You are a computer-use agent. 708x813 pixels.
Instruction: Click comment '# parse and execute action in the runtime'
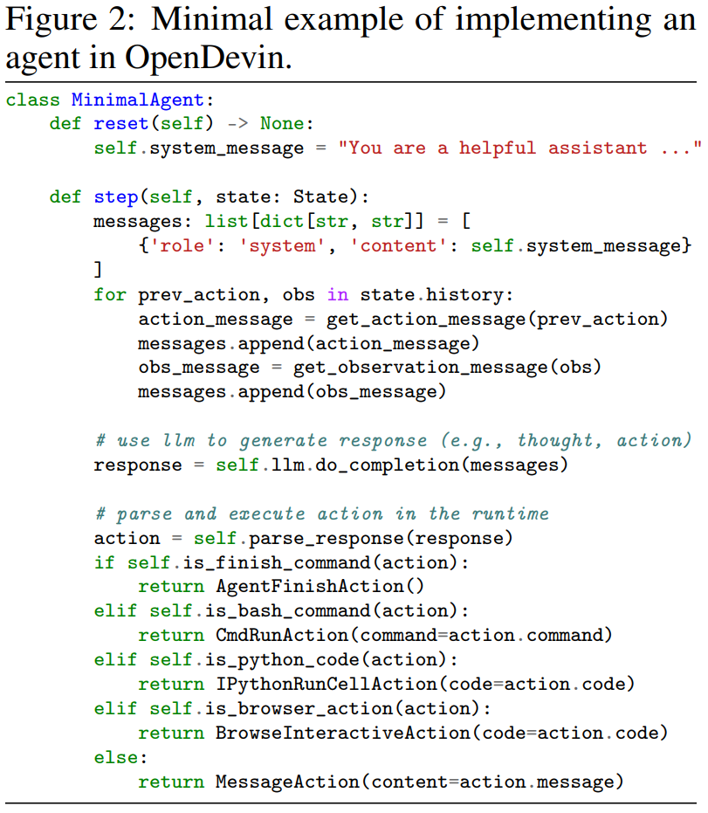(322, 514)
